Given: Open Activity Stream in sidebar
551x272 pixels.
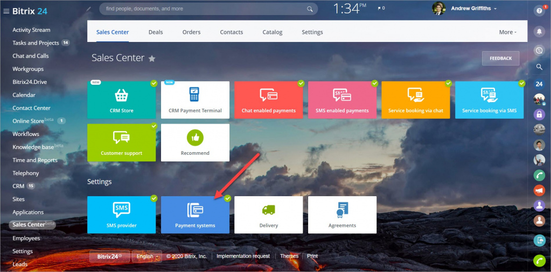Looking at the screenshot, I should click(x=31, y=30).
